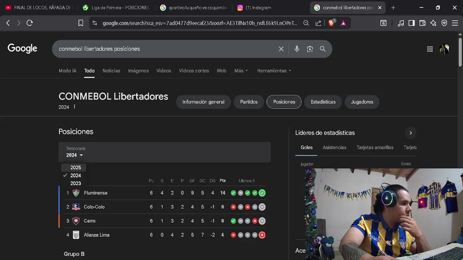Click the Pts column header
The image size is (463, 260).
222,181
